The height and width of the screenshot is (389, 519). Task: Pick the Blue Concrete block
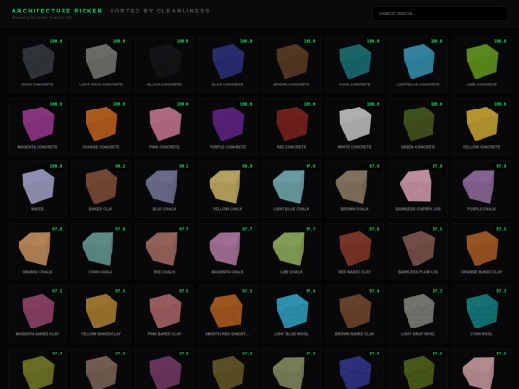[228, 64]
